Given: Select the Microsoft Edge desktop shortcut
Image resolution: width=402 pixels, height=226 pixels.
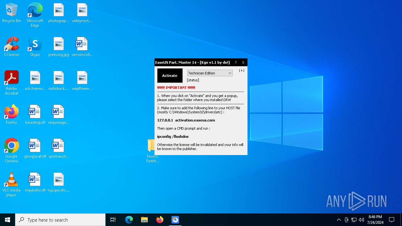Looking at the screenshot, I should pyautogui.click(x=35, y=15).
